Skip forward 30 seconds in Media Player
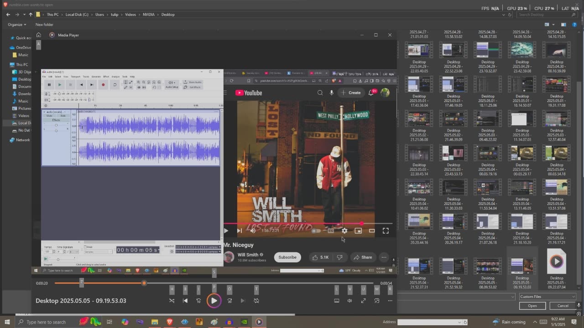 tap(229, 301)
